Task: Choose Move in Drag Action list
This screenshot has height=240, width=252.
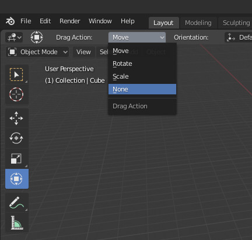Action: (x=142, y=51)
